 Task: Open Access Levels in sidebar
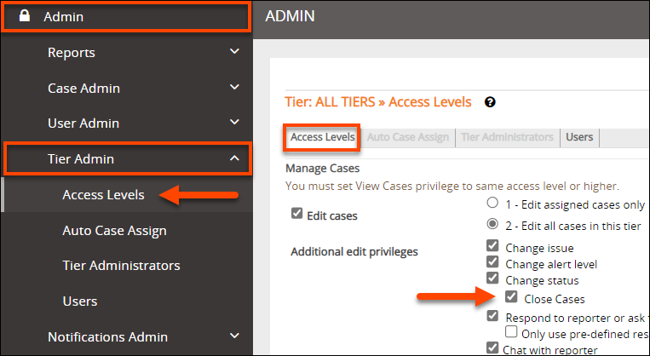pyautogui.click(x=103, y=195)
